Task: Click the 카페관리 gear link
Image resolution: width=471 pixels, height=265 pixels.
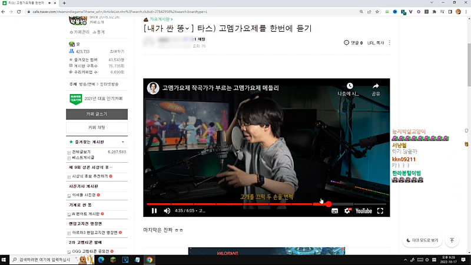Action: [x=79, y=32]
